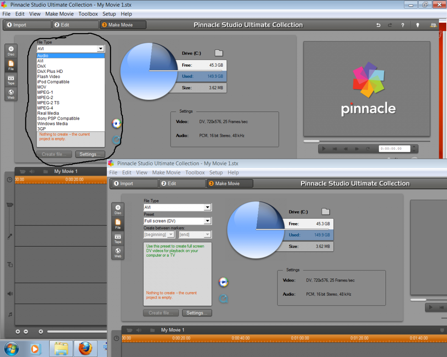Close the open File Type dropdown, background window

pyautogui.click(x=100, y=49)
